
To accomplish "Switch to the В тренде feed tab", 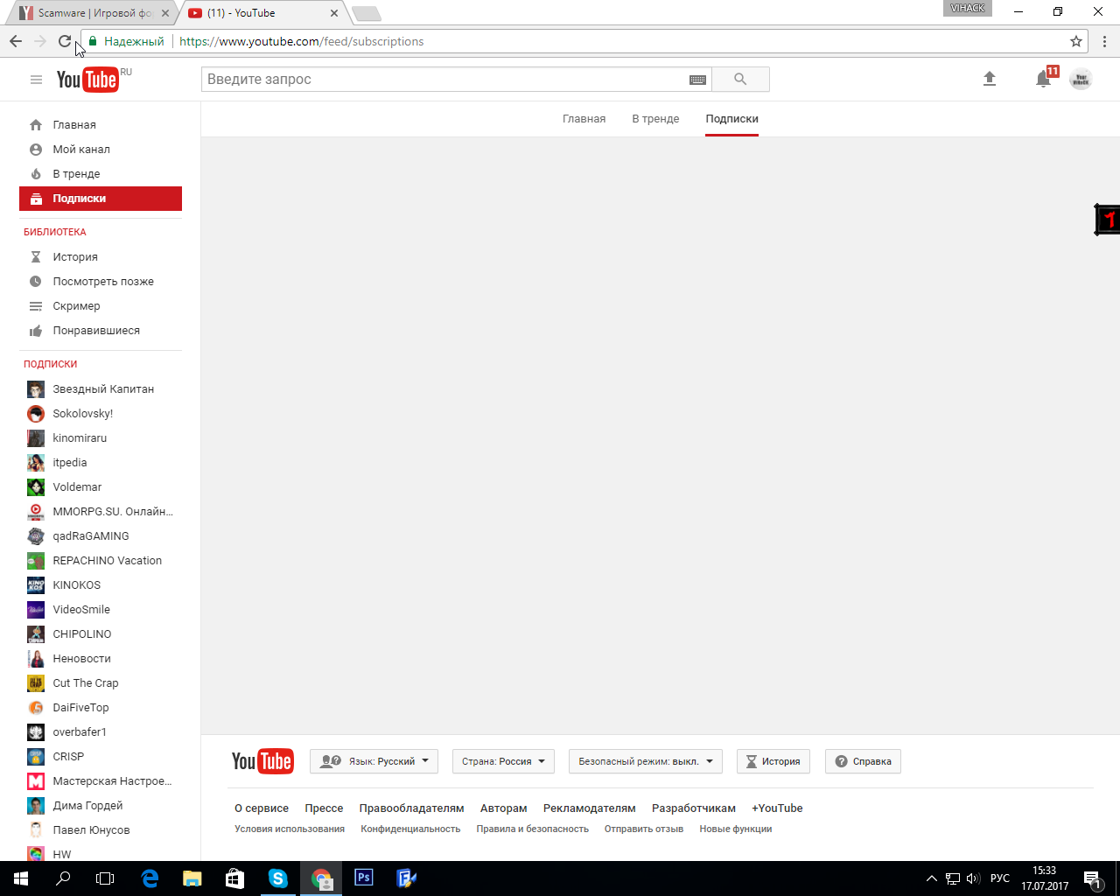I will 654,119.
